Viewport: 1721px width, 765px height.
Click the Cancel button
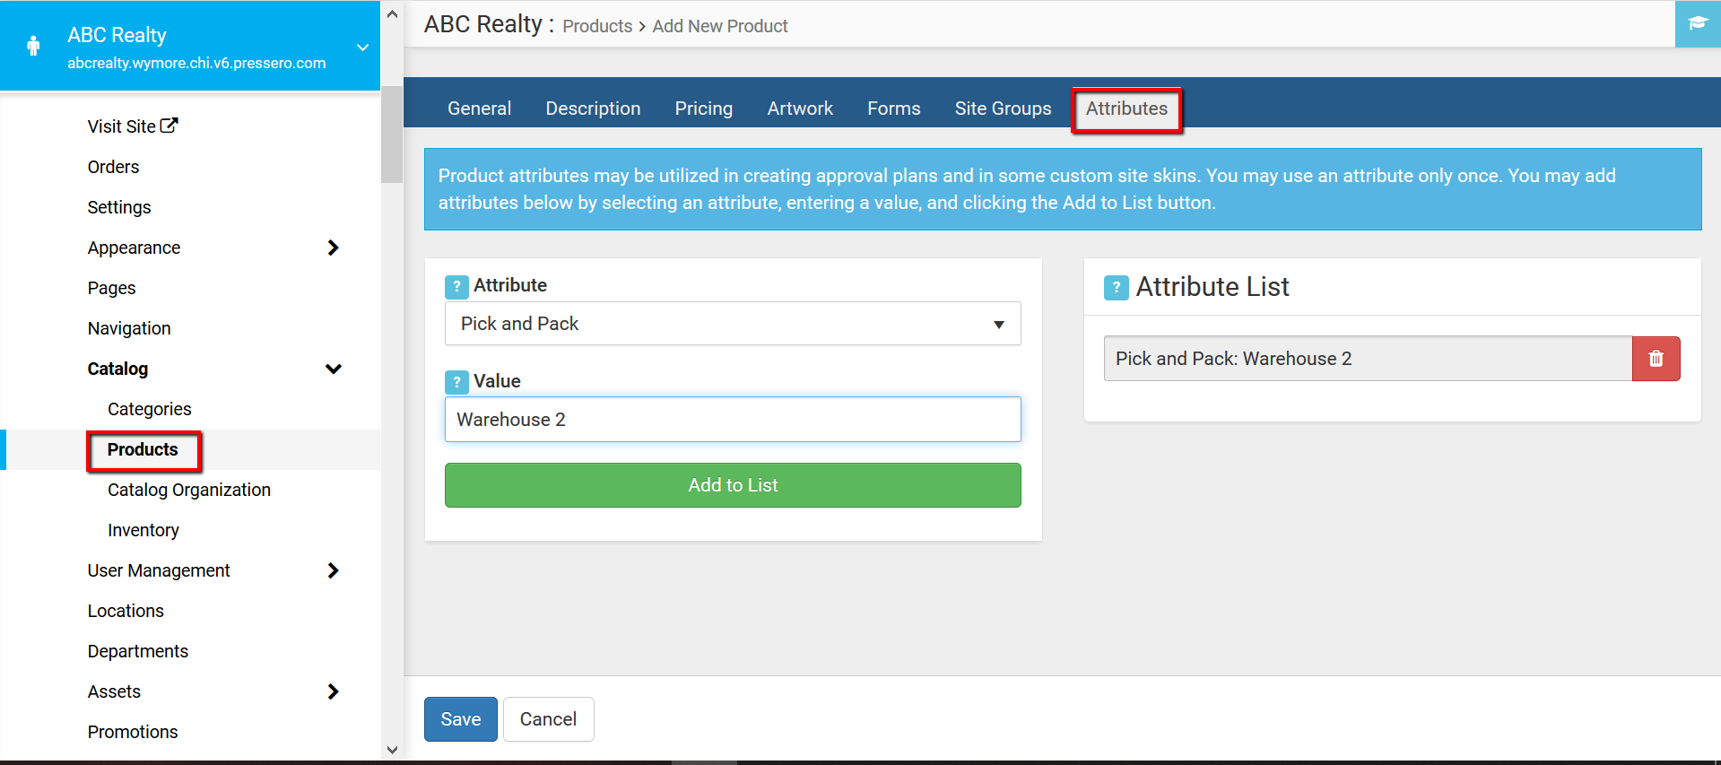(548, 719)
